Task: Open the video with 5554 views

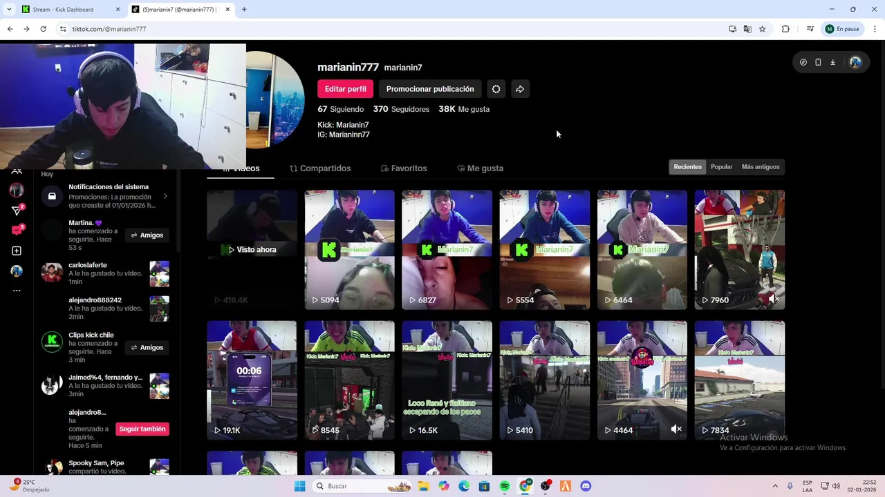Action: click(x=545, y=250)
